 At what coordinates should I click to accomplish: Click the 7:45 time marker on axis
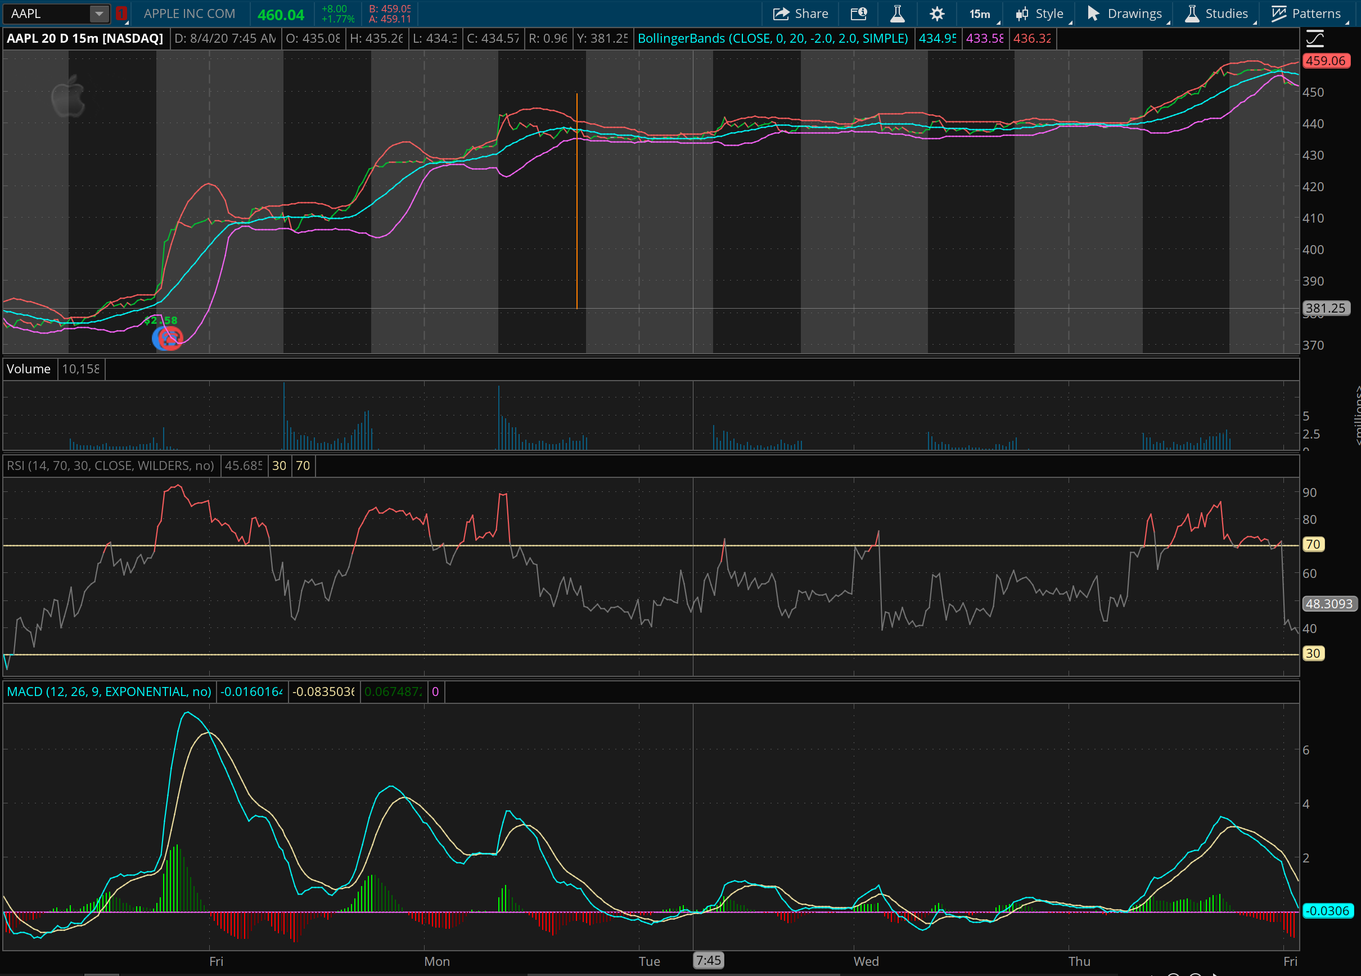708,960
